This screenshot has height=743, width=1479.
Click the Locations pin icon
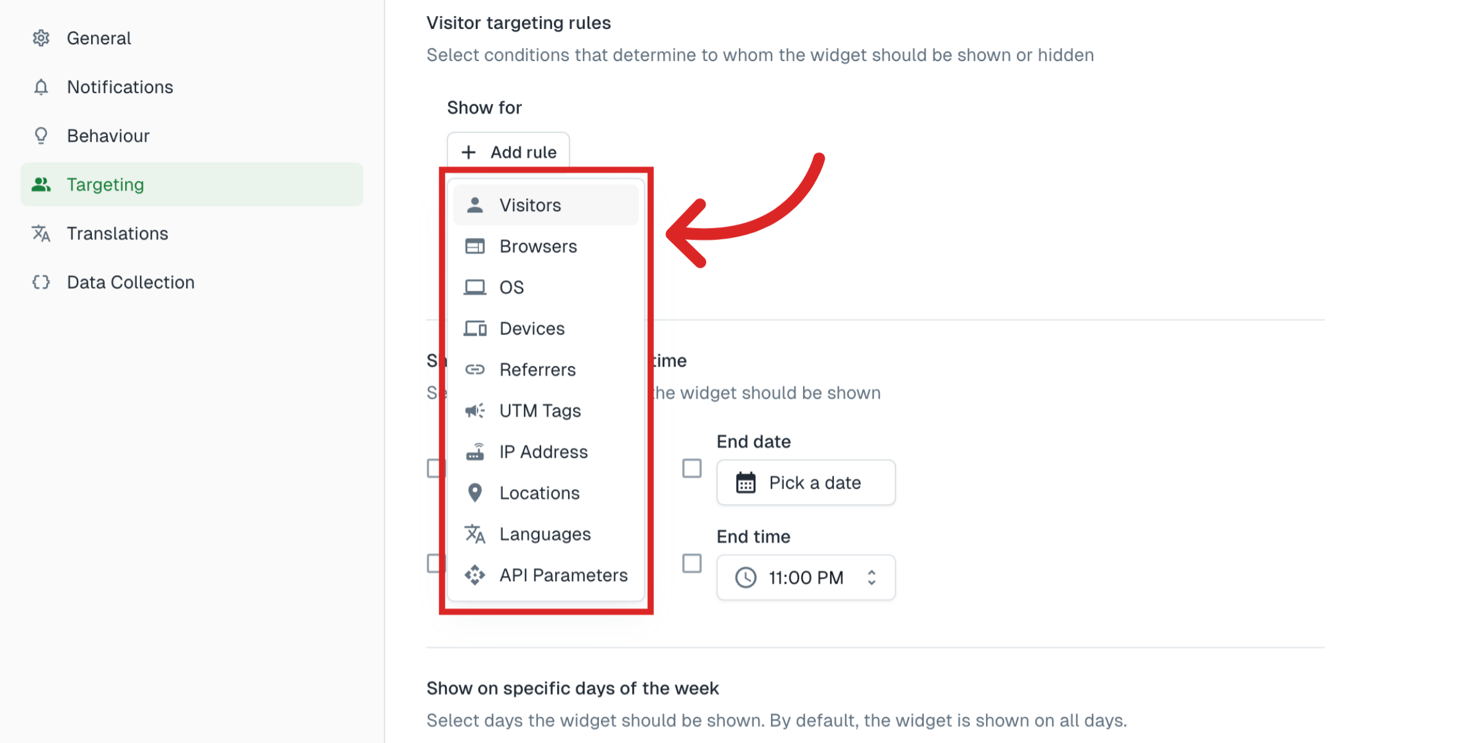475,492
